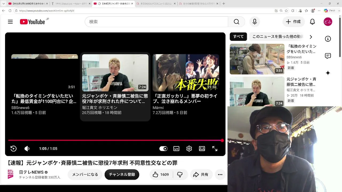Open the player settings gear
342x192 pixels.
(x=189, y=149)
